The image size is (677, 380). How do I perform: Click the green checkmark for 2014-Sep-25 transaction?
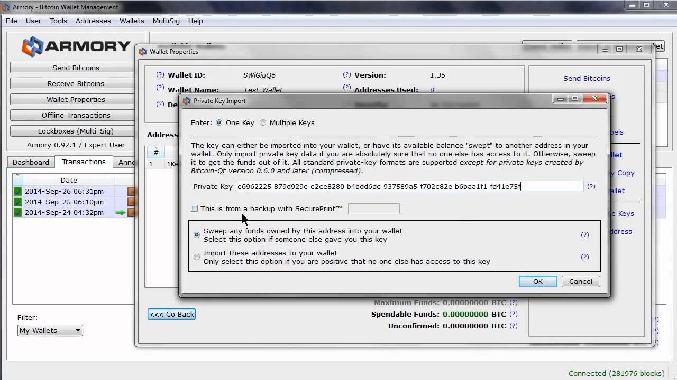[x=17, y=202]
